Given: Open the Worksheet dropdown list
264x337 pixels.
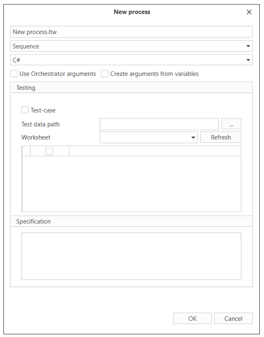Looking at the screenshot, I should (149, 137).
